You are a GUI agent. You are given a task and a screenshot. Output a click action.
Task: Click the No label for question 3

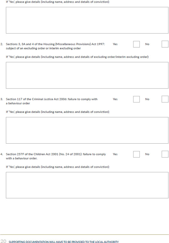[147, 99]
